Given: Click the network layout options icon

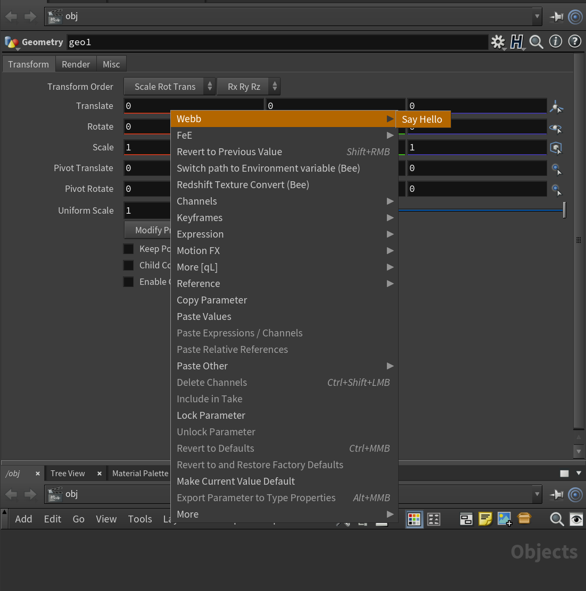Looking at the screenshot, I should coord(433,519).
